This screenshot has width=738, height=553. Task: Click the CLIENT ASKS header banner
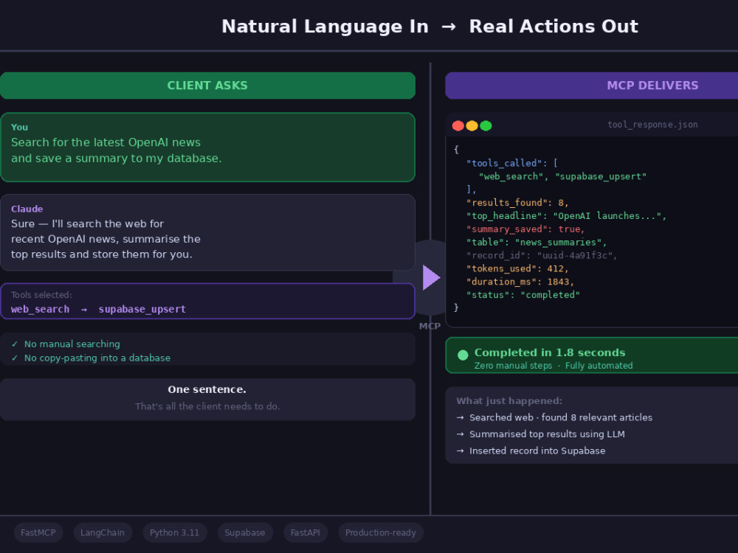[x=207, y=86]
